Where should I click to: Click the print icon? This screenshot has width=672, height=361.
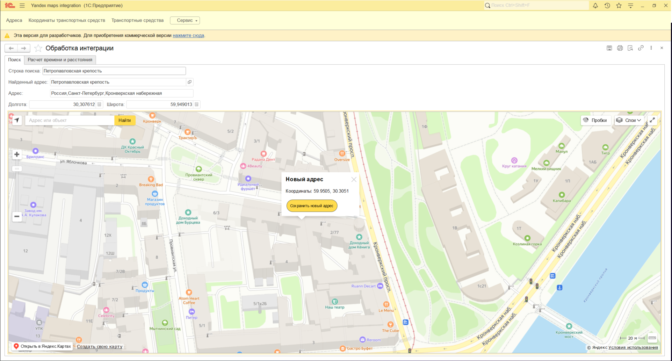coord(620,48)
